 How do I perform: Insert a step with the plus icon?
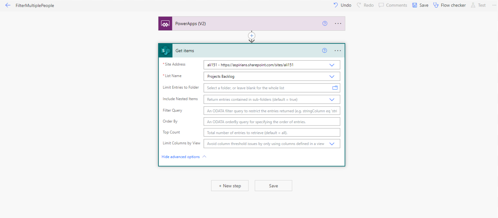[x=252, y=36]
